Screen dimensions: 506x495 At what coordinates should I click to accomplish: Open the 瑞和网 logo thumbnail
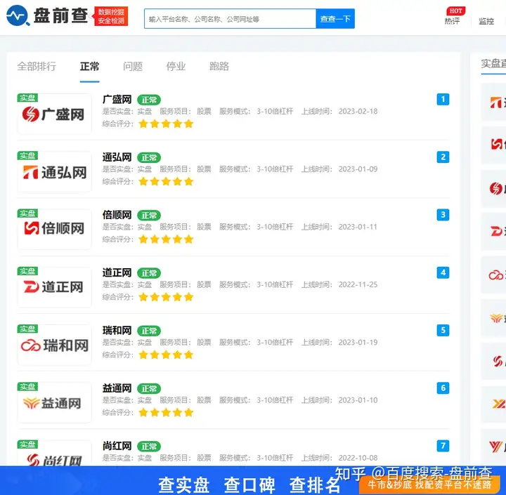pos(54,345)
